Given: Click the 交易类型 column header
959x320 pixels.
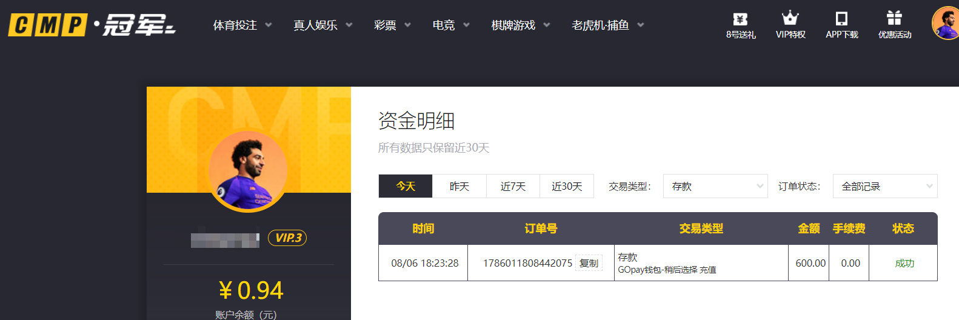Looking at the screenshot, I should pos(701,228).
